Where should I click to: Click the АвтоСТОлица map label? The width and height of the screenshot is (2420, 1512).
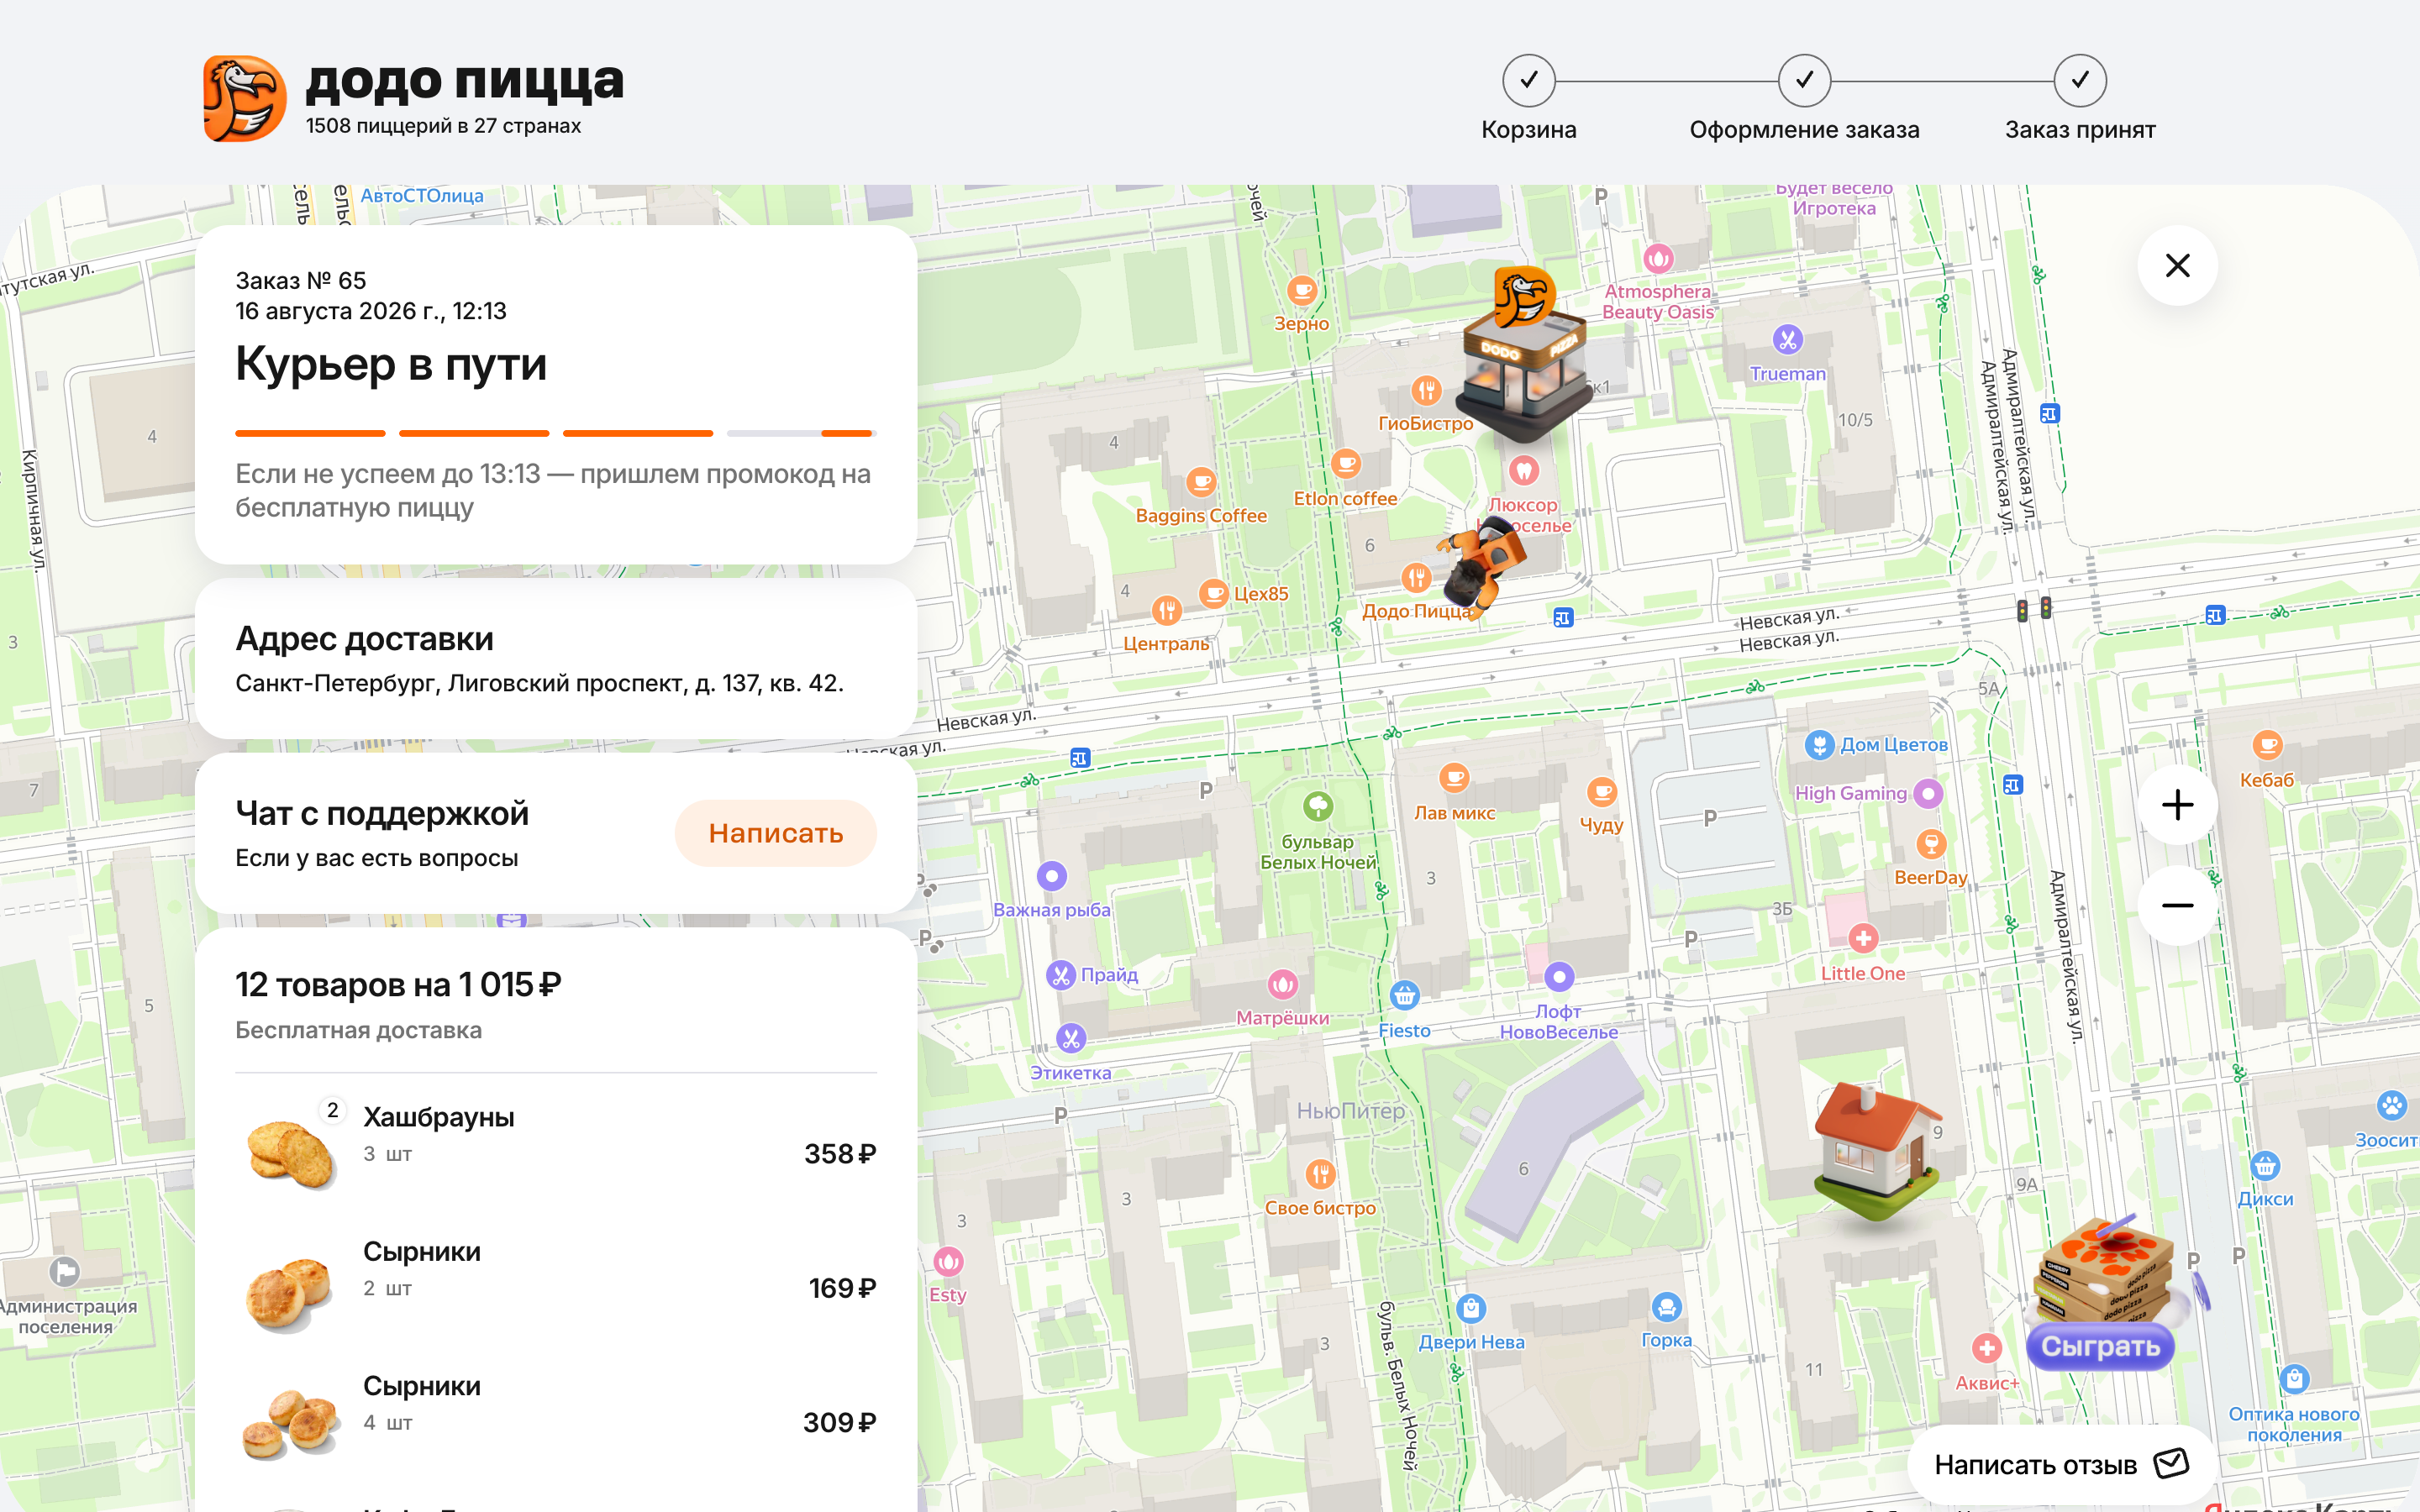click(x=421, y=195)
